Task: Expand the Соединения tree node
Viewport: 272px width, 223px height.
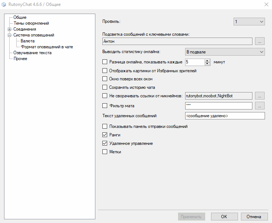Action: [9, 29]
